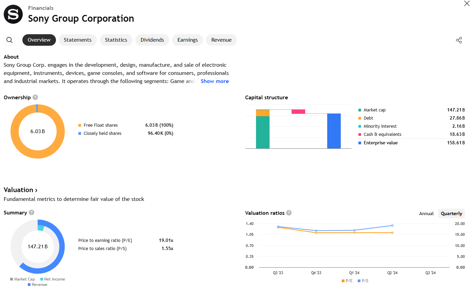Viewport: 473px width, 290px height.
Task: Open the Statistics tab
Action: click(x=116, y=40)
